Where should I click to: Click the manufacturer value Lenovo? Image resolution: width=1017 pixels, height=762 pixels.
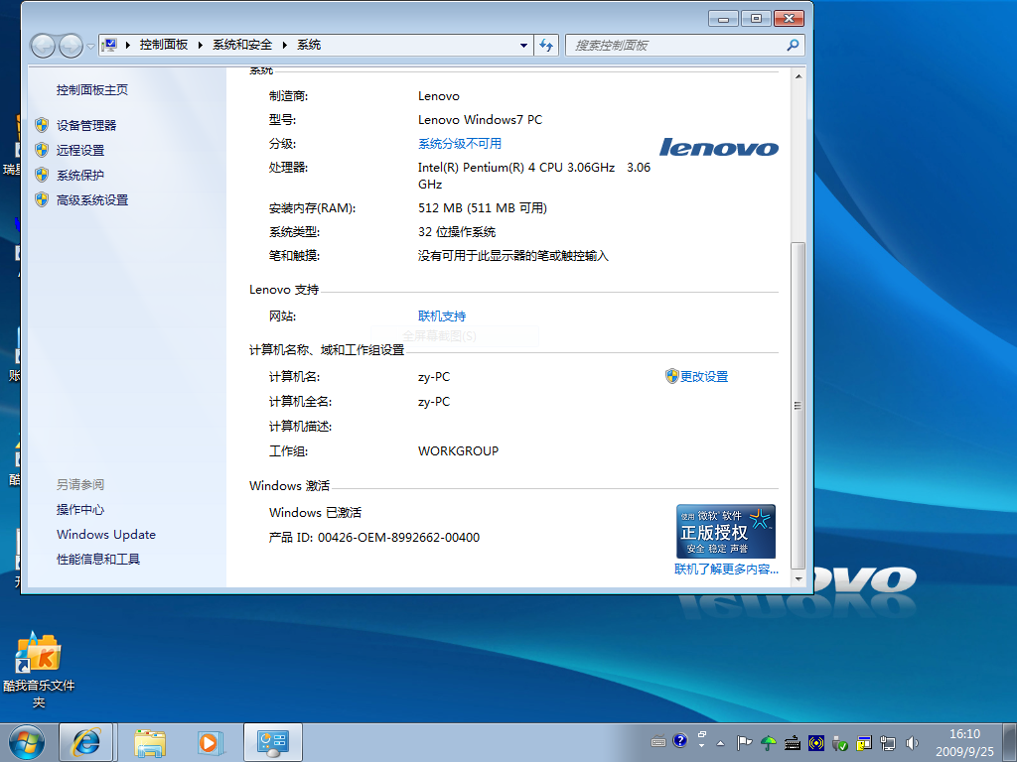click(x=438, y=96)
